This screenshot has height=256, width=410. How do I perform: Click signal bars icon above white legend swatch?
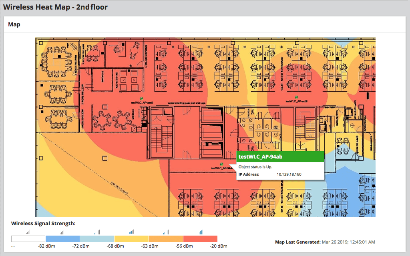coord(28,232)
